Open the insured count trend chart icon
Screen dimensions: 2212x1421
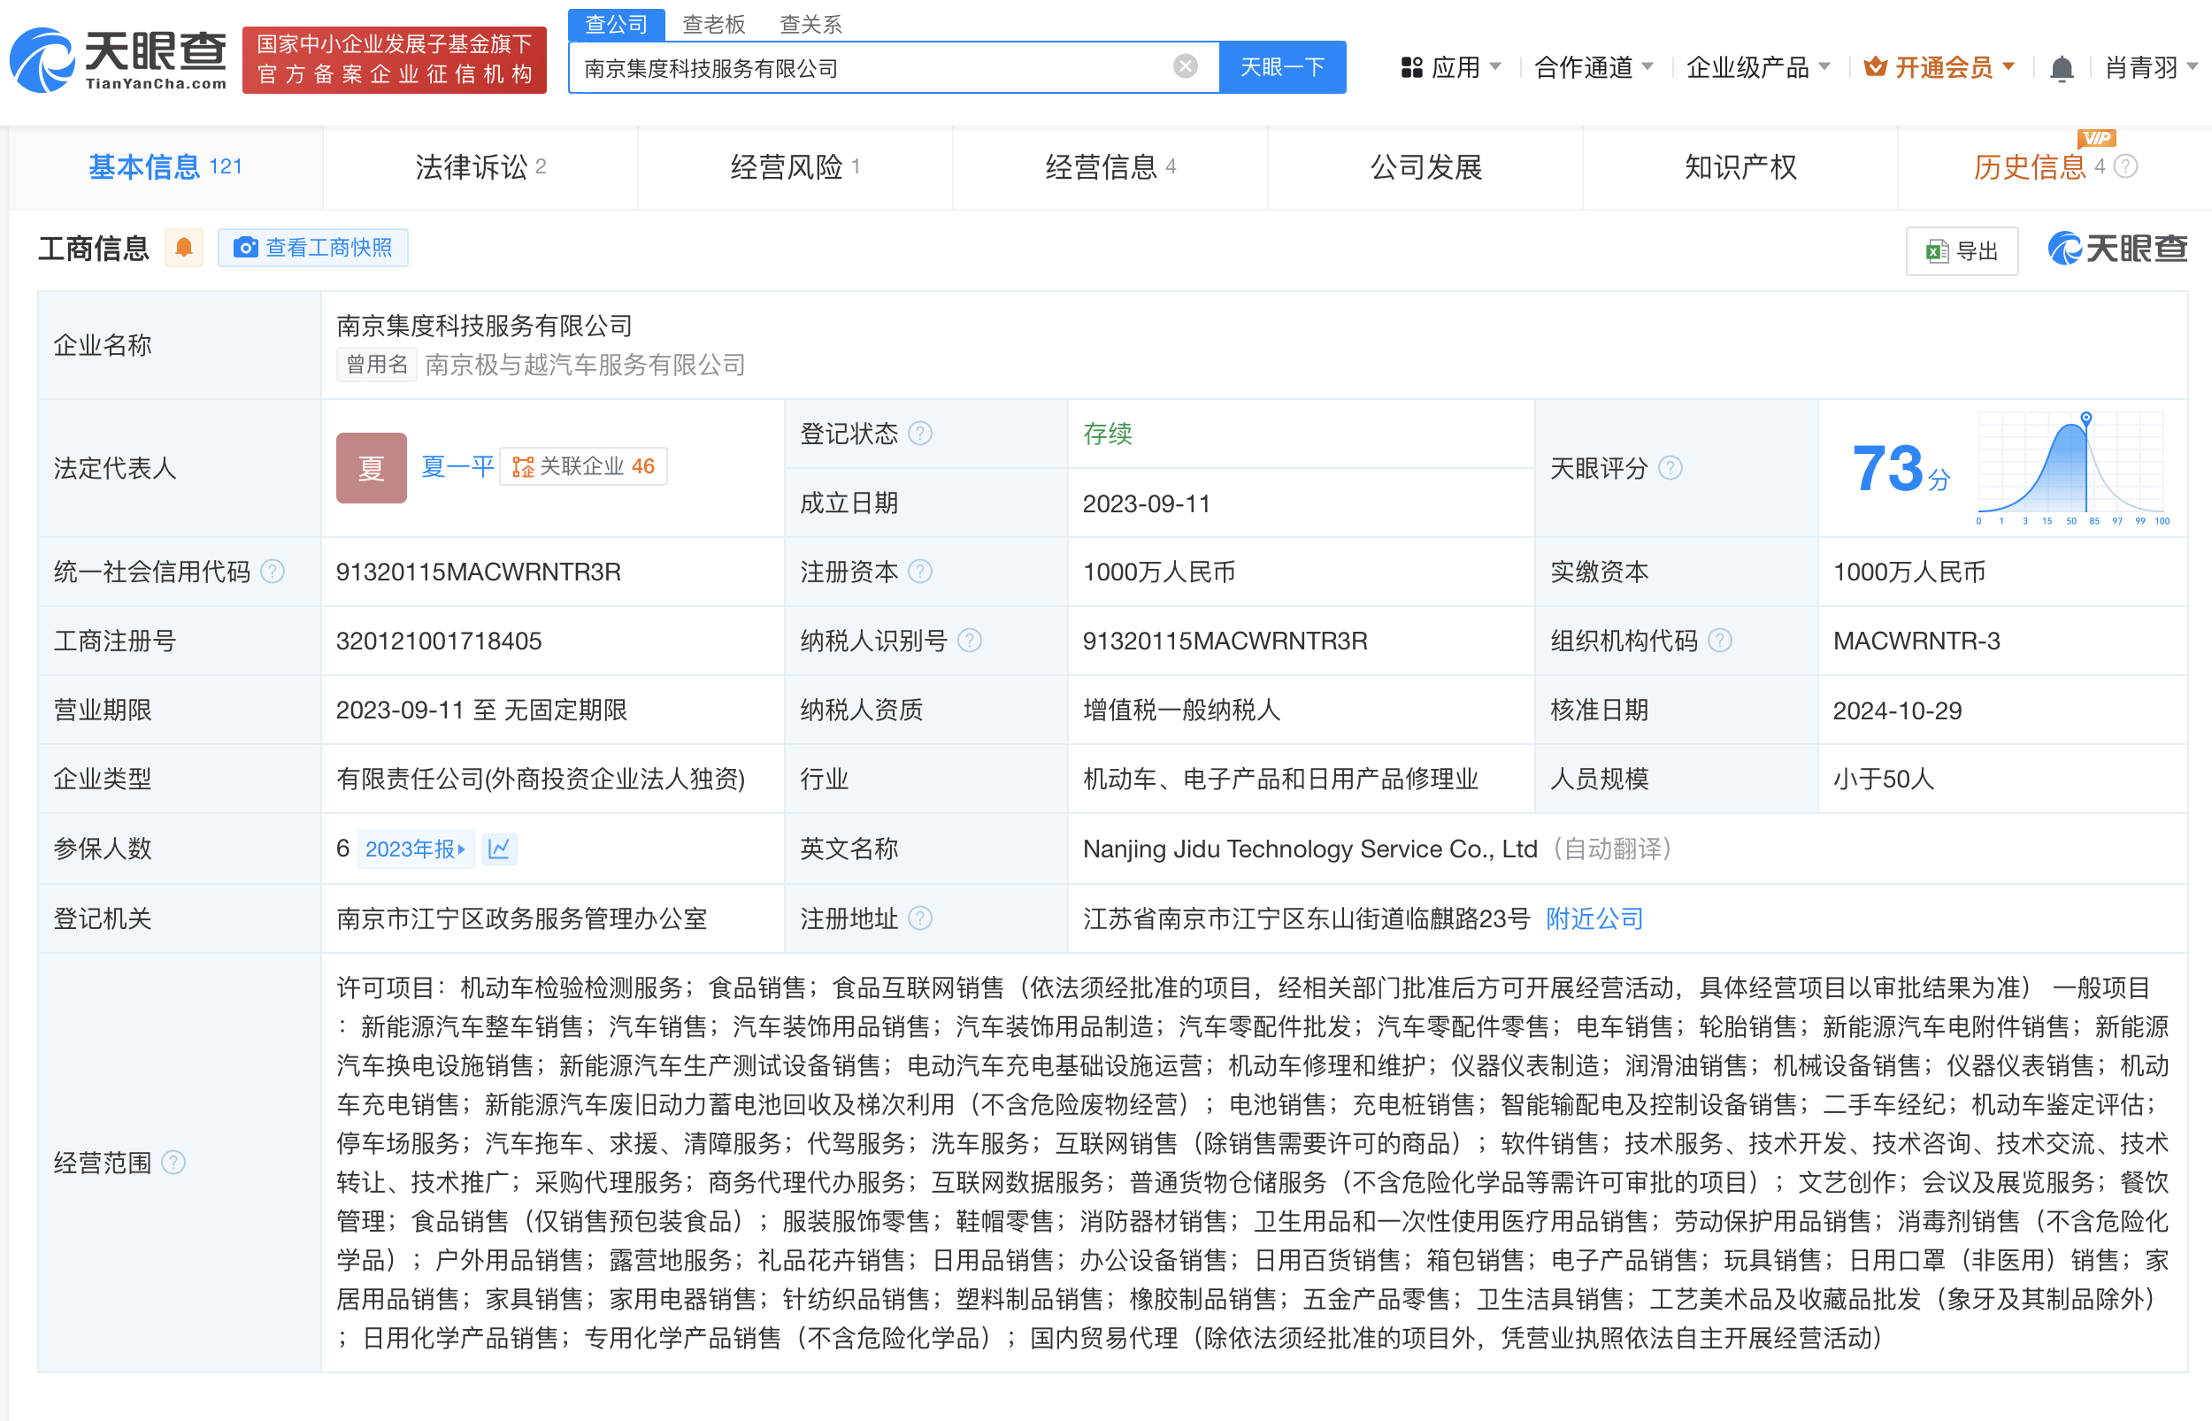[499, 848]
